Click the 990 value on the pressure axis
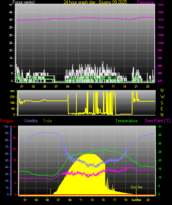 (160, 58)
